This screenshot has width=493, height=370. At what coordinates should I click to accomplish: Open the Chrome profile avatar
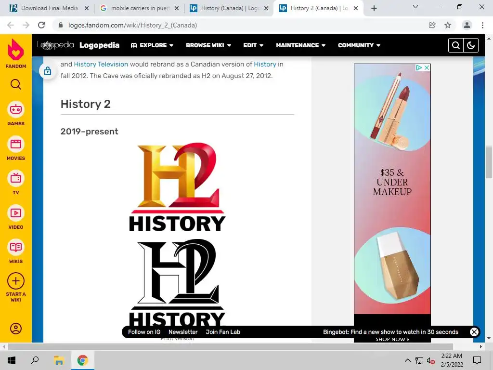pos(467,25)
